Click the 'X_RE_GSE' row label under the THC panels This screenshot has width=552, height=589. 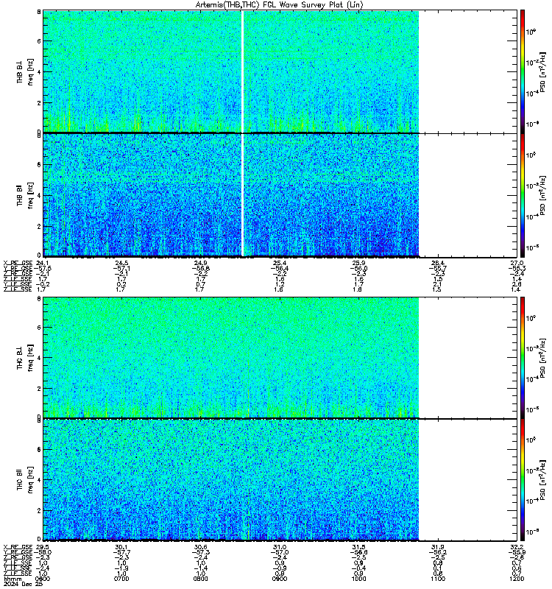pos(18,547)
